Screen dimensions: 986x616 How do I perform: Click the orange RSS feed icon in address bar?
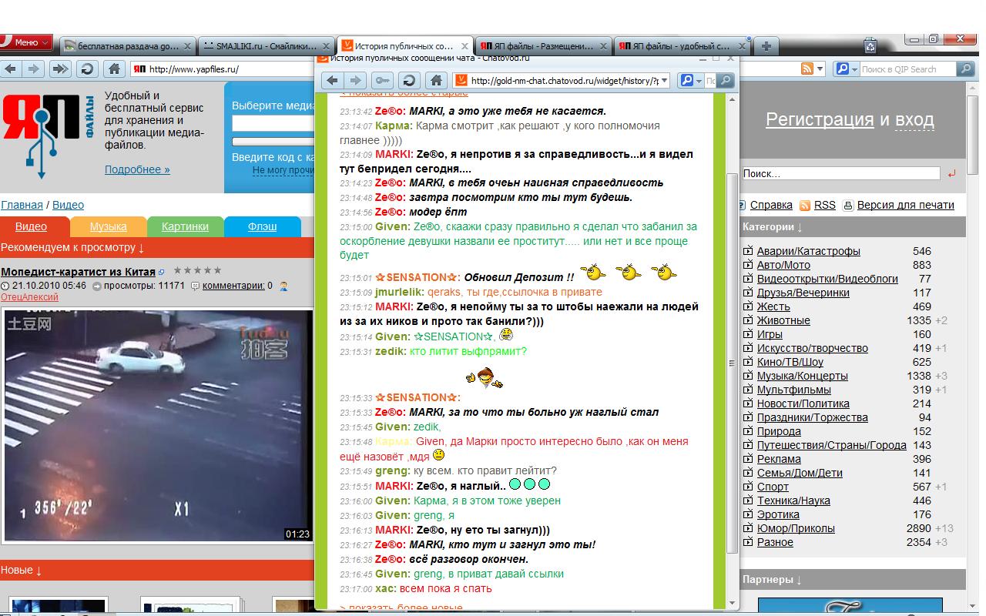pos(807,69)
